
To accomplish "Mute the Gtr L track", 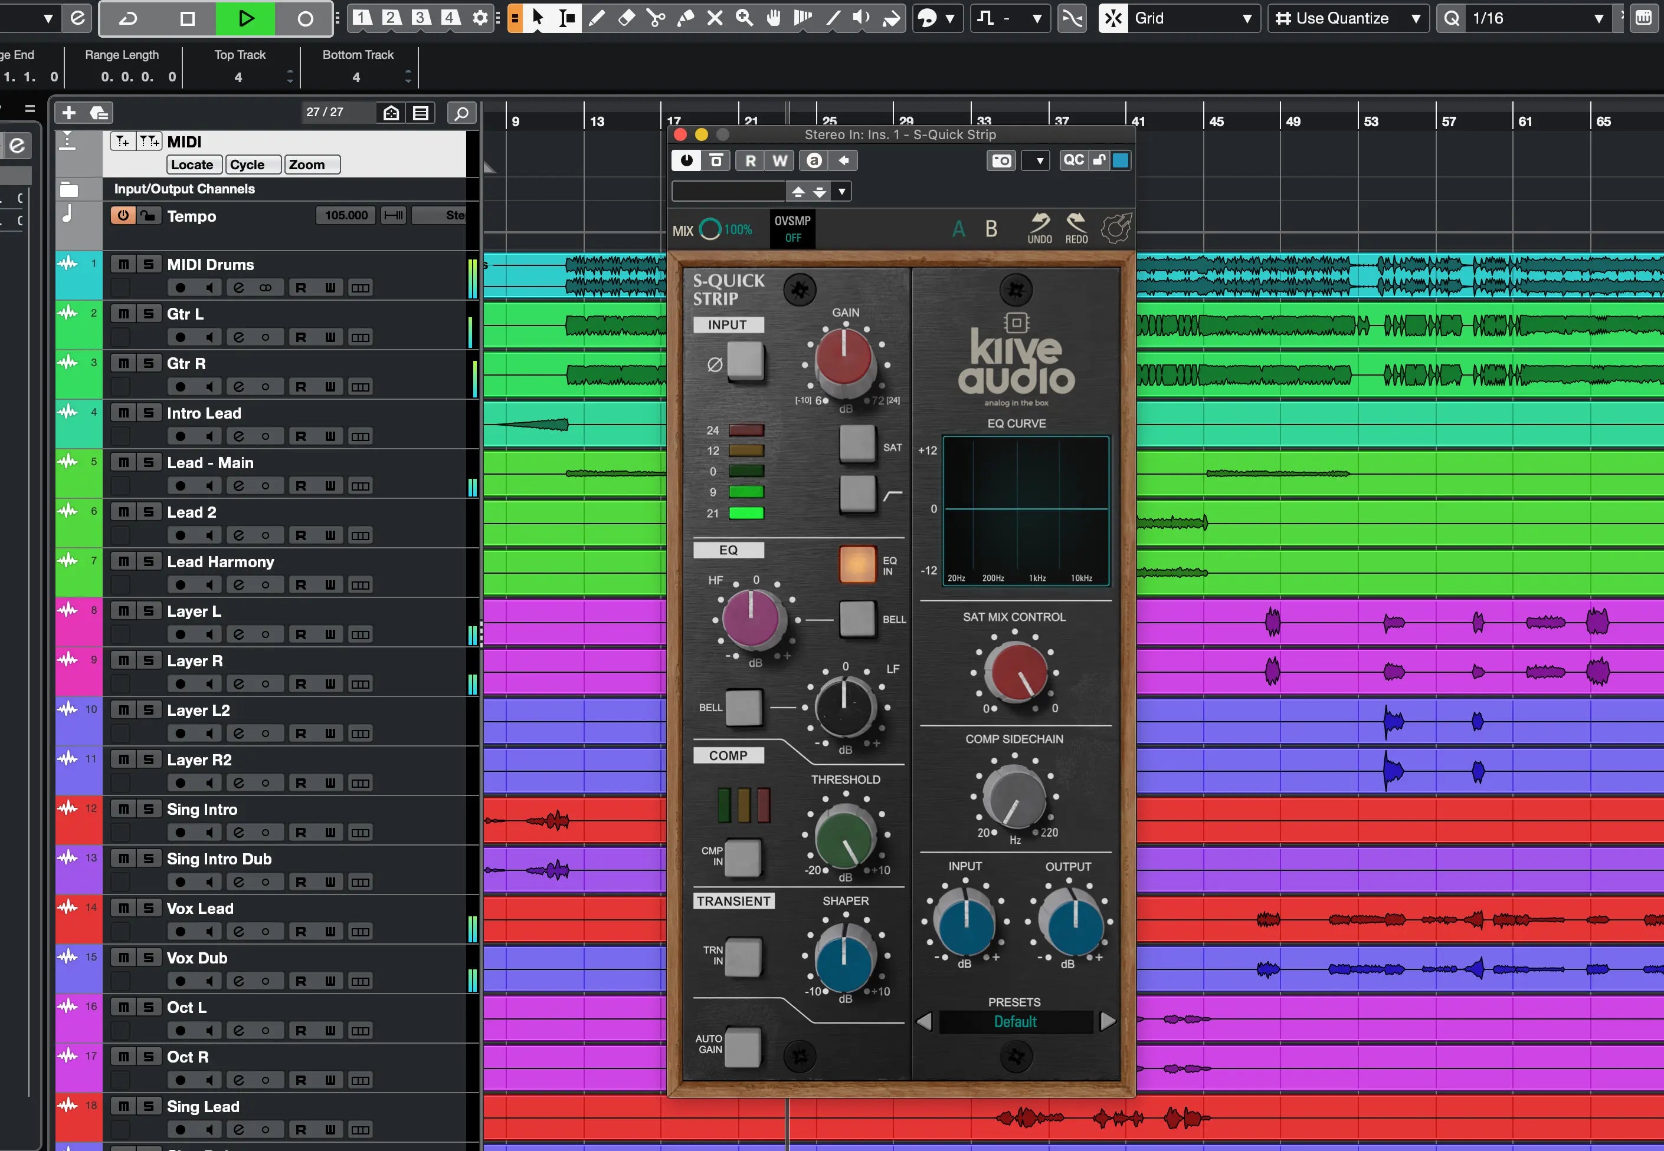I will [123, 314].
